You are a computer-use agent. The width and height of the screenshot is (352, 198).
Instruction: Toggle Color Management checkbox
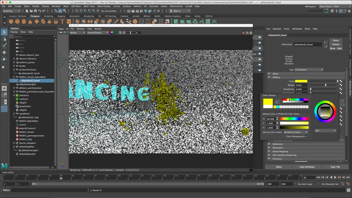[307, 136]
